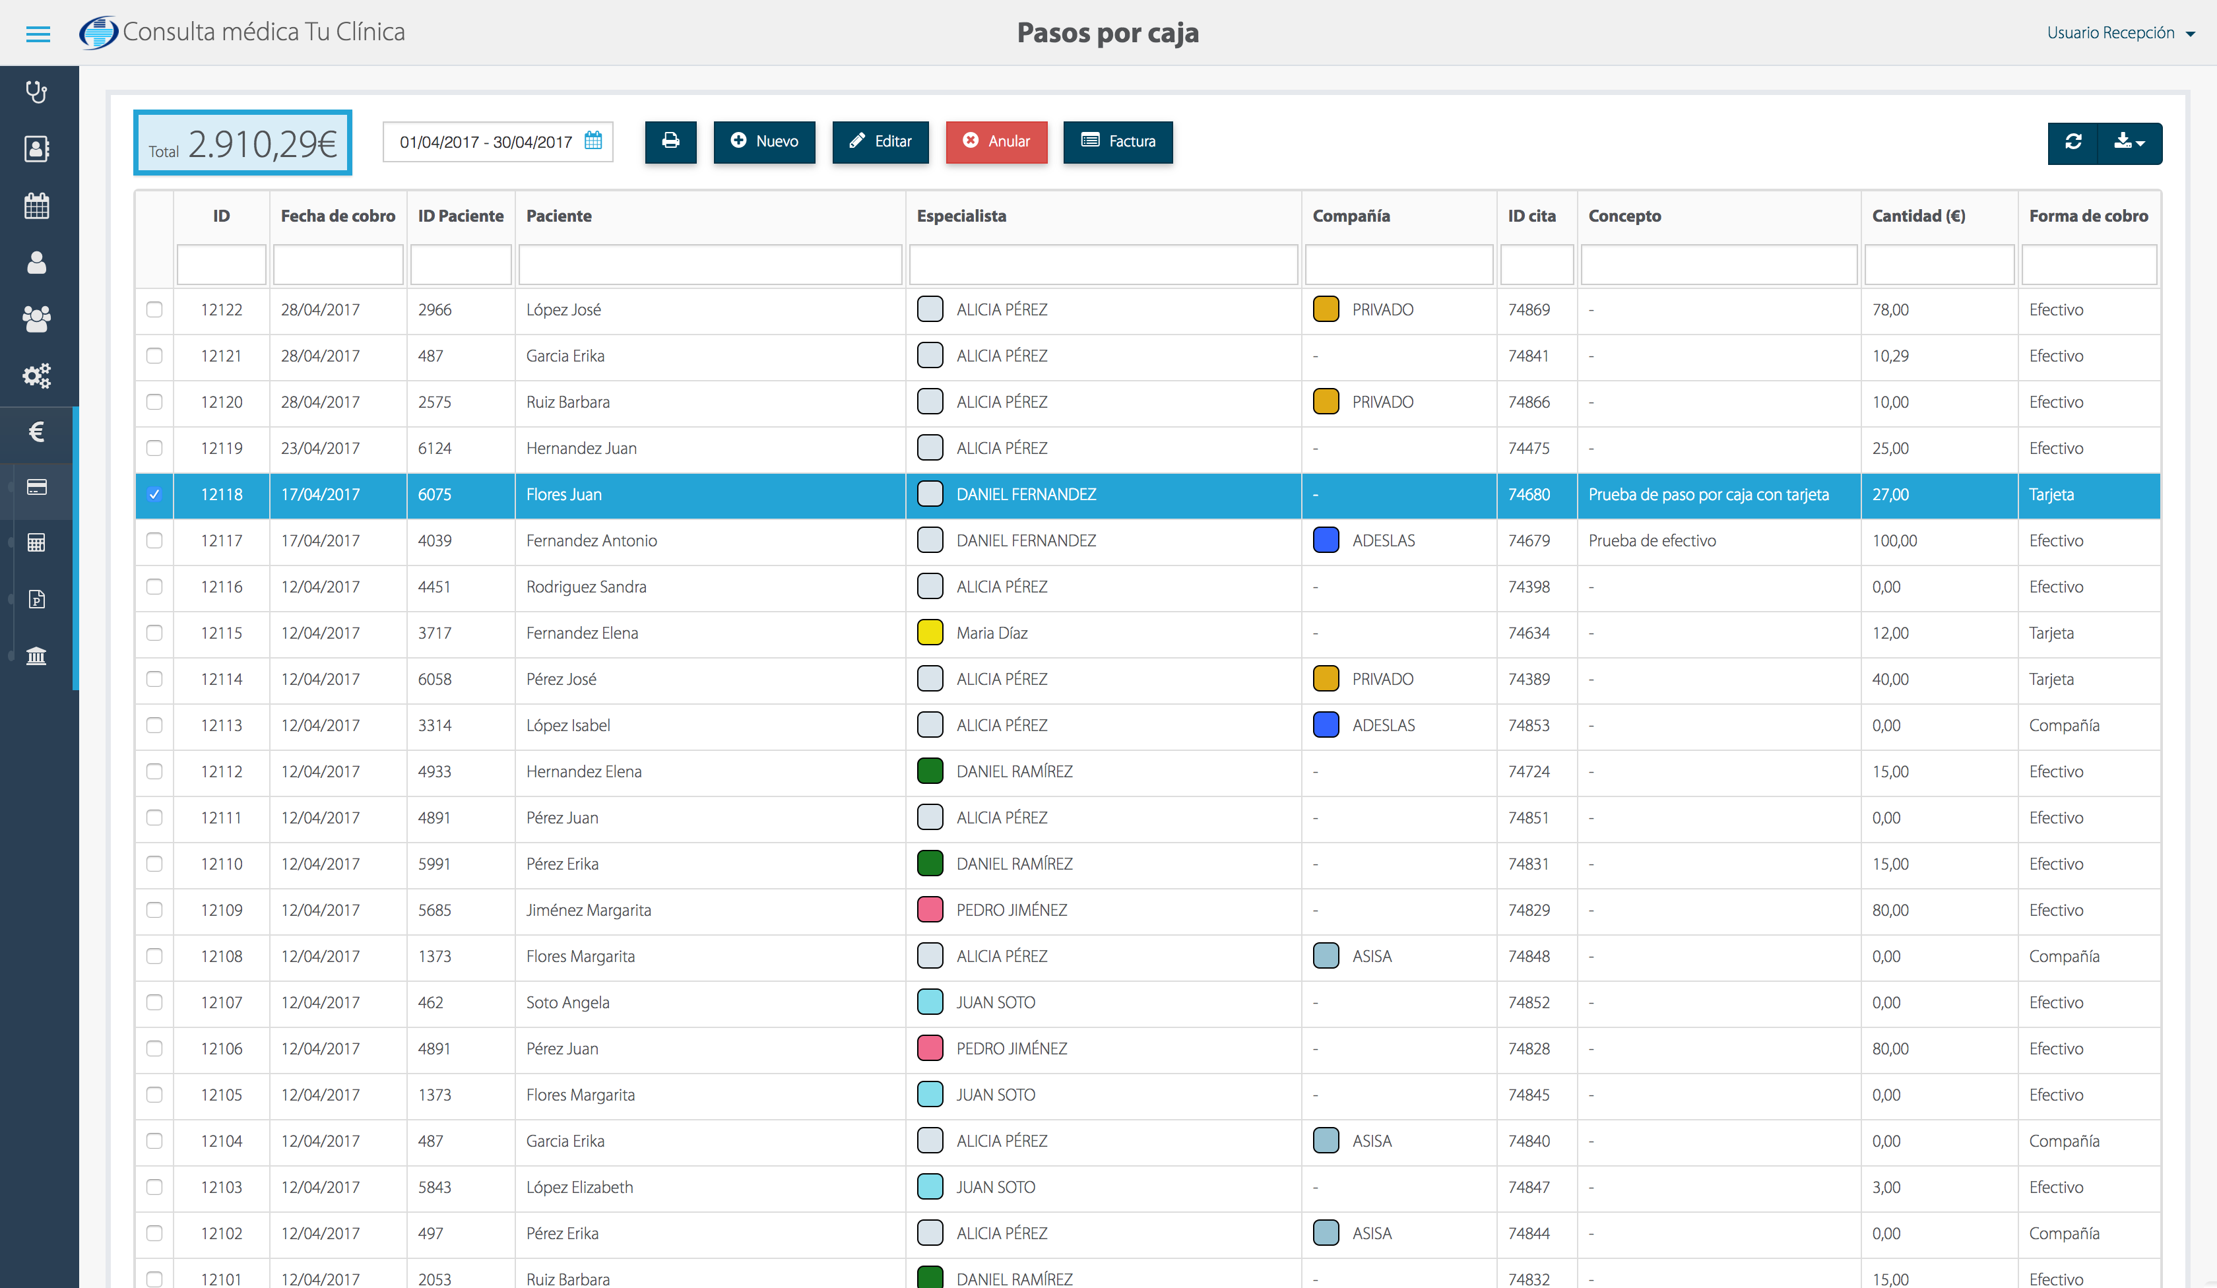The height and width of the screenshot is (1288, 2217).
Task: Click the Paciente filter input field
Action: [x=710, y=264]
